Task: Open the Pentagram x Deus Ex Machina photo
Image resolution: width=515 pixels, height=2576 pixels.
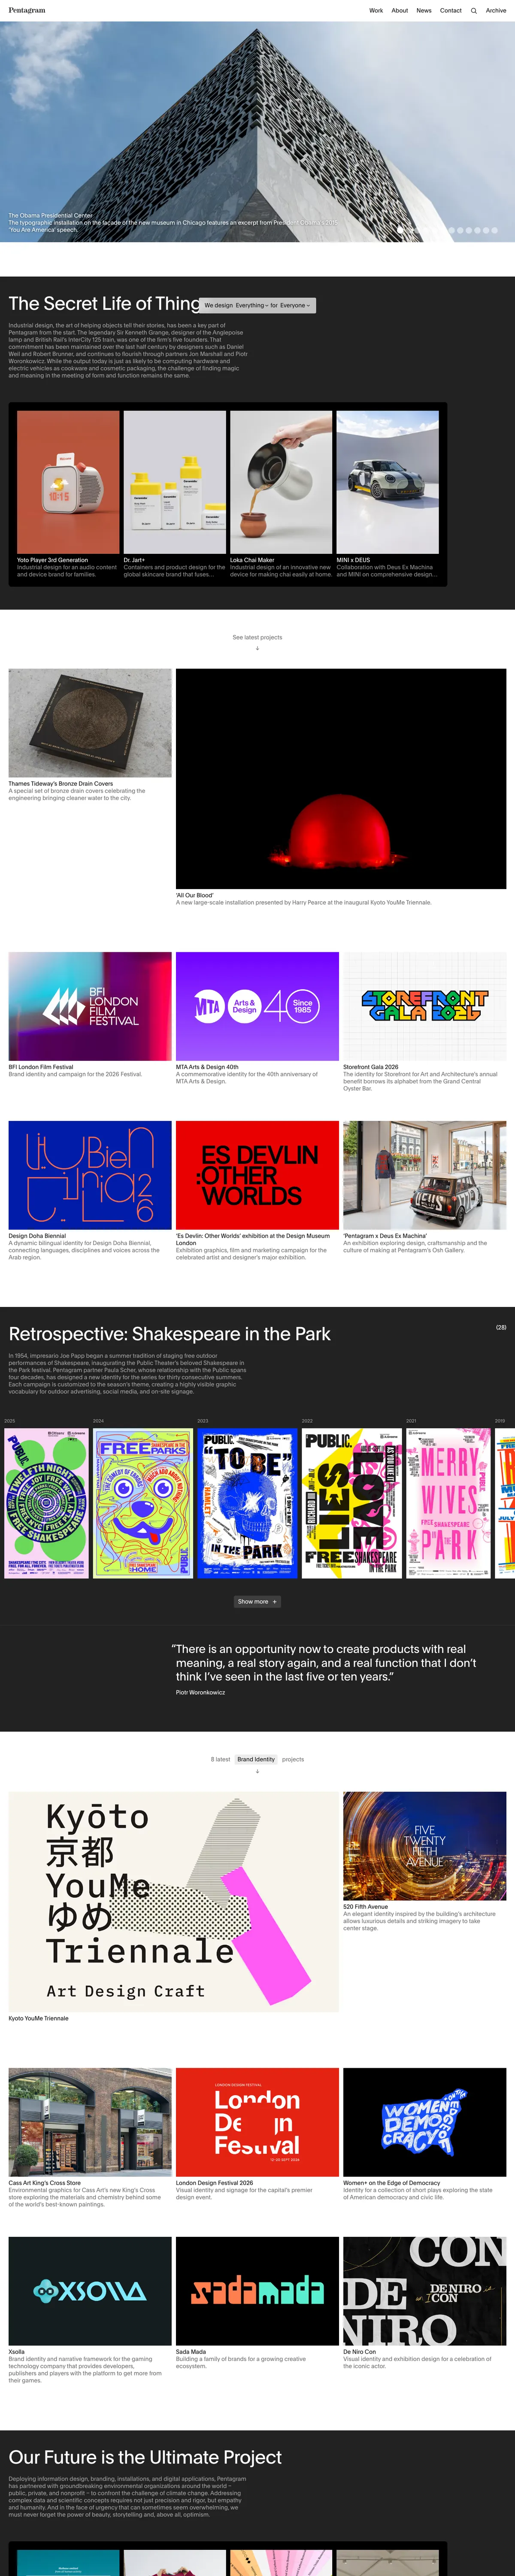Action: pos(425,1175)
